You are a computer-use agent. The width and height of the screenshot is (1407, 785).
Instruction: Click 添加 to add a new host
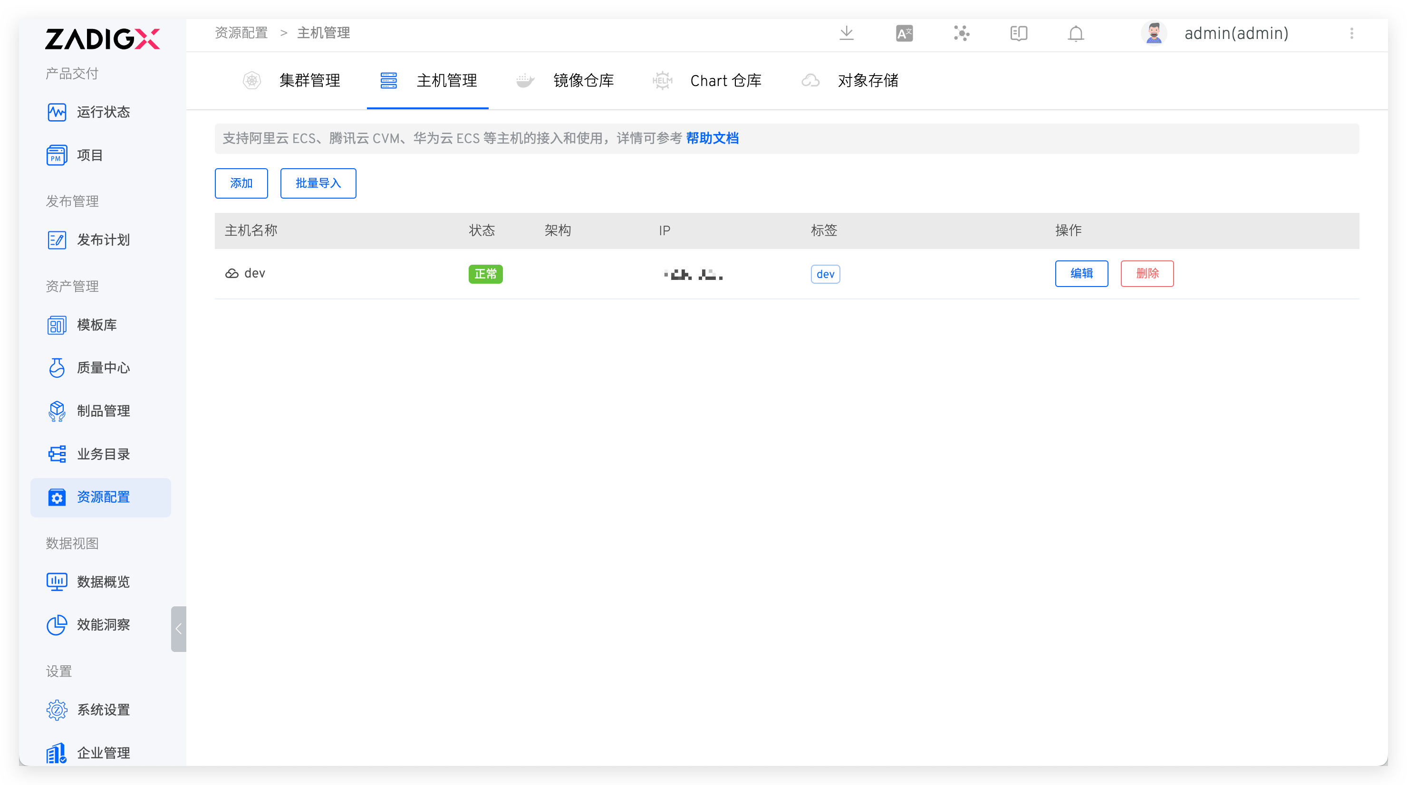pos(241,183)
